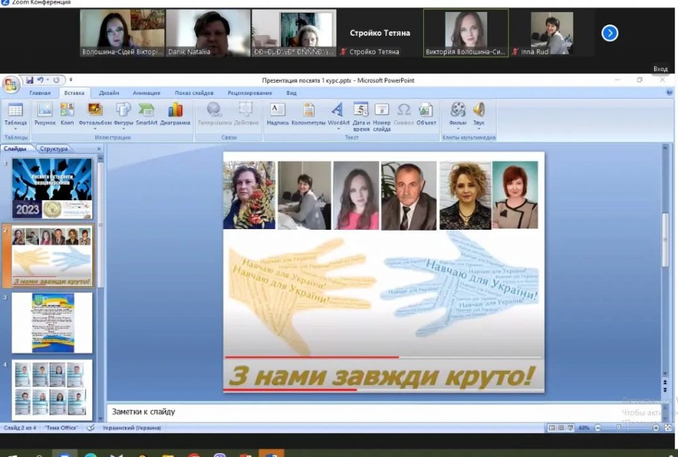Switch to normal view in status bar

click(x=552, y=428)
